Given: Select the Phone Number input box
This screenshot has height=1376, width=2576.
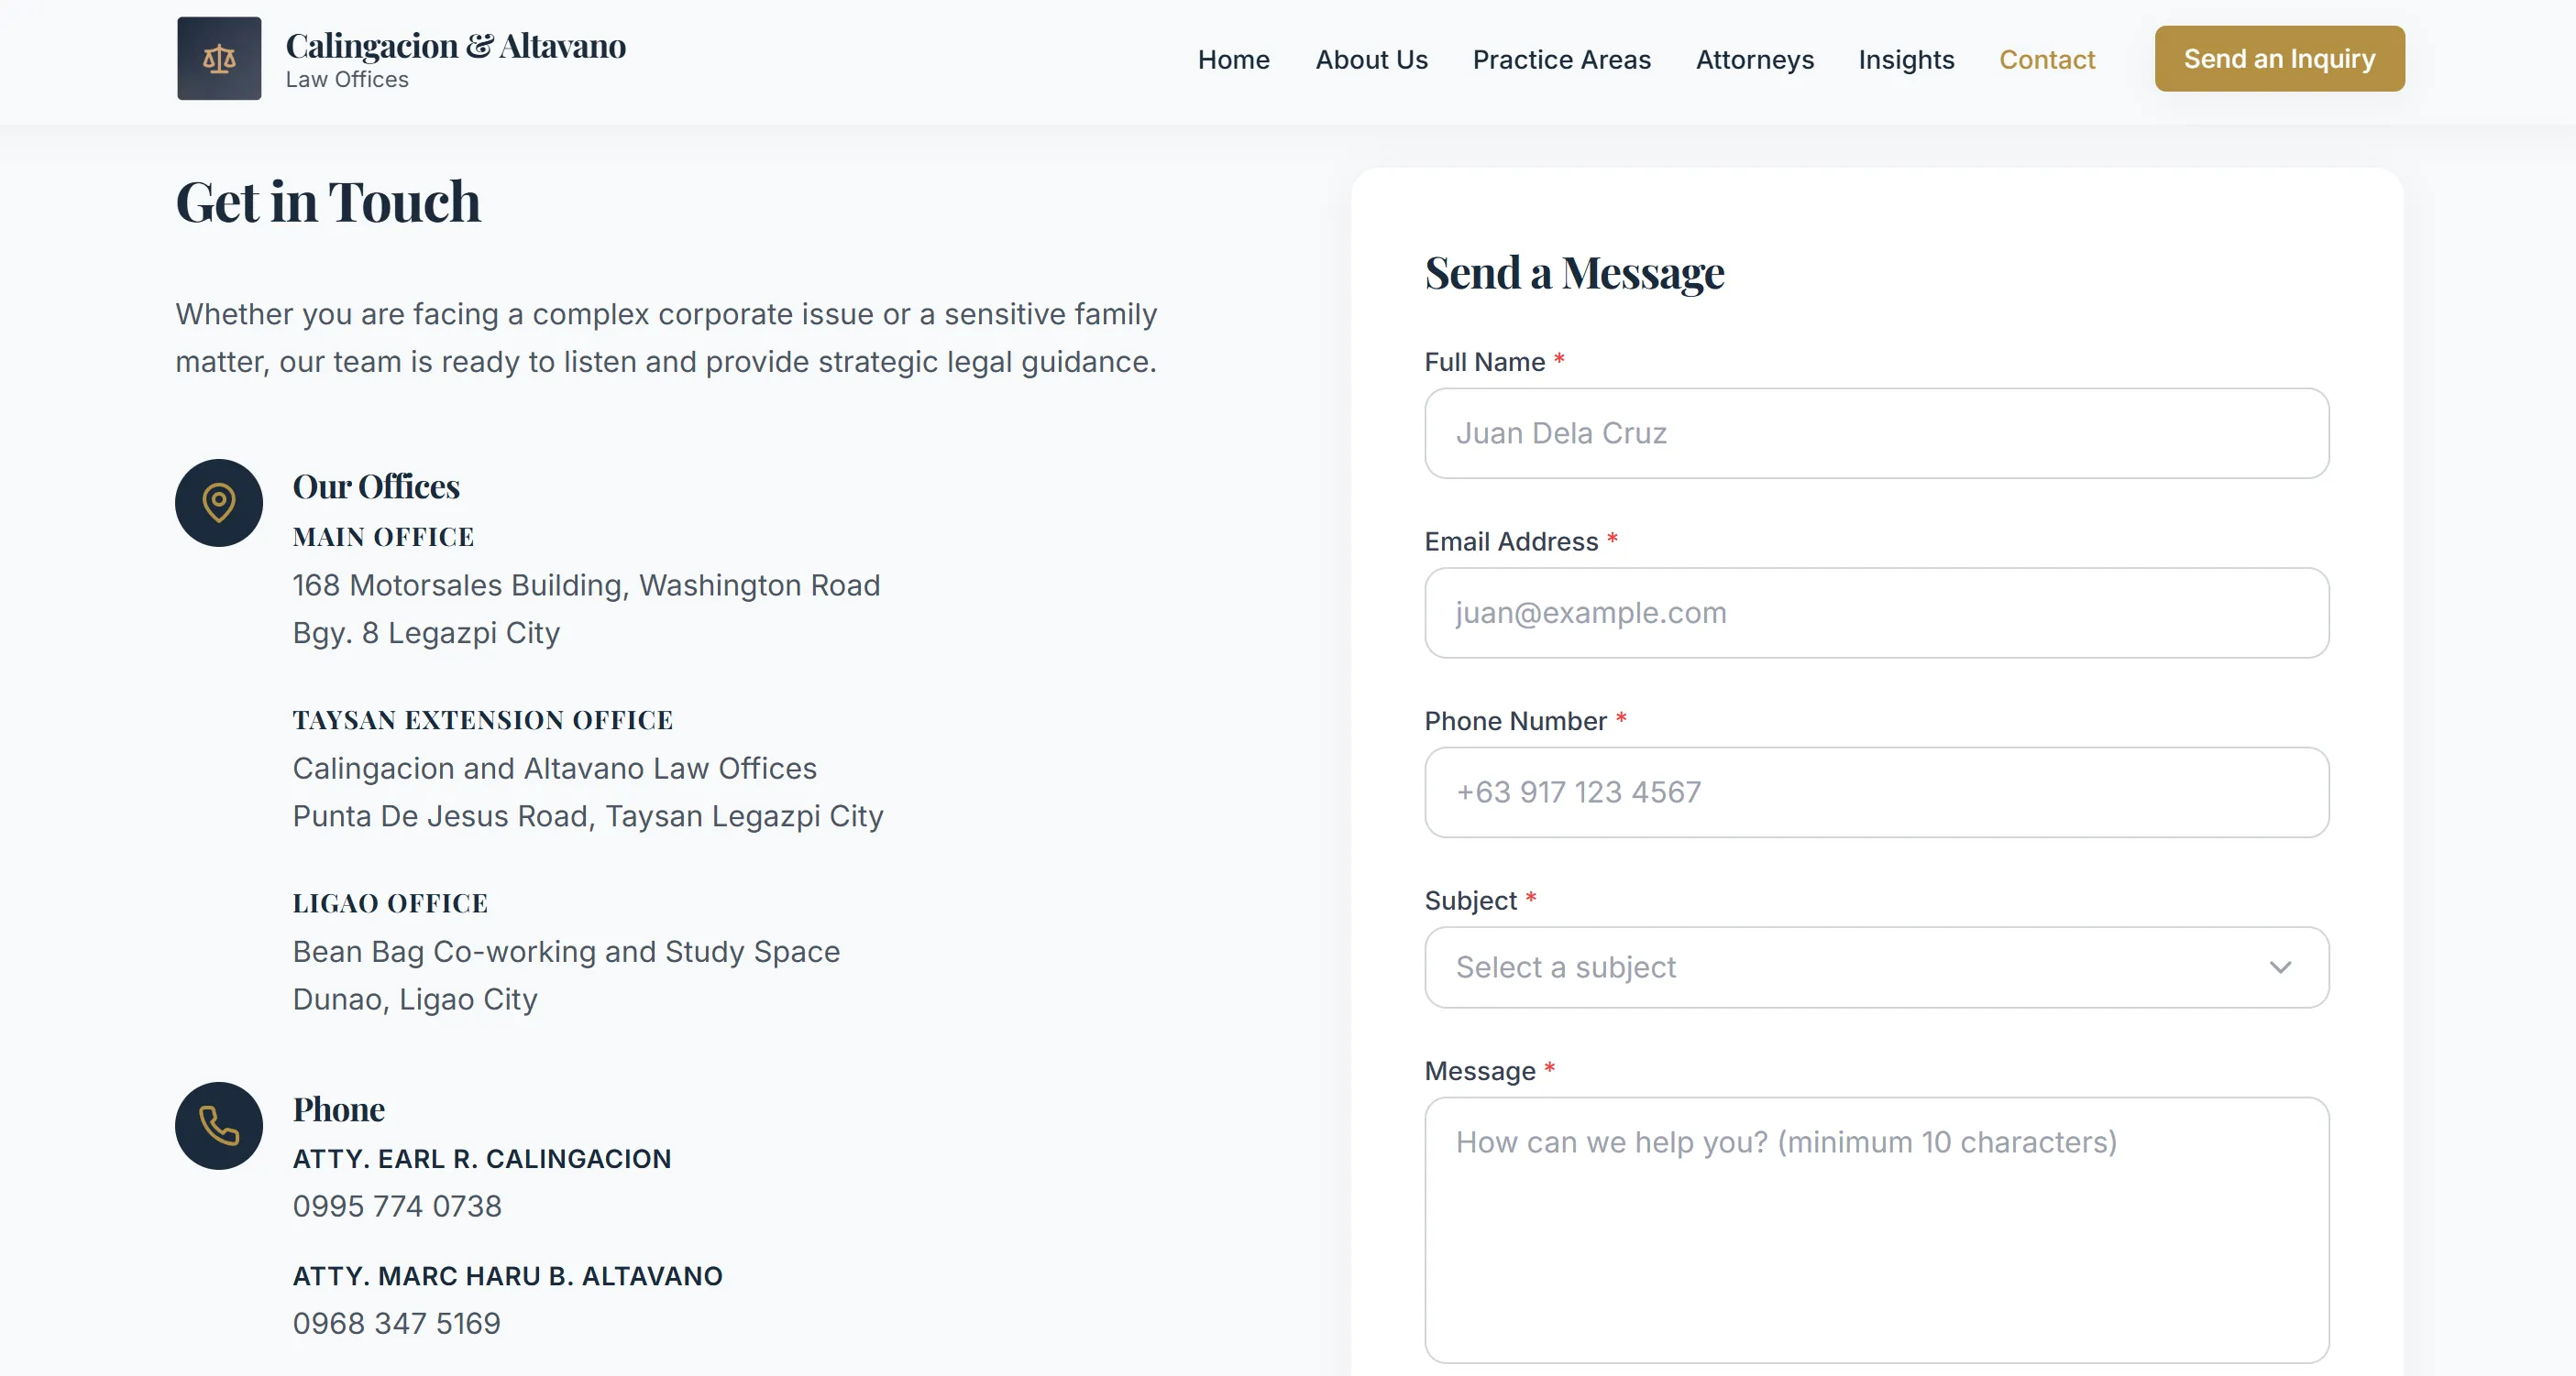Looking at the screenshot, I should (x=1876, y=792).
